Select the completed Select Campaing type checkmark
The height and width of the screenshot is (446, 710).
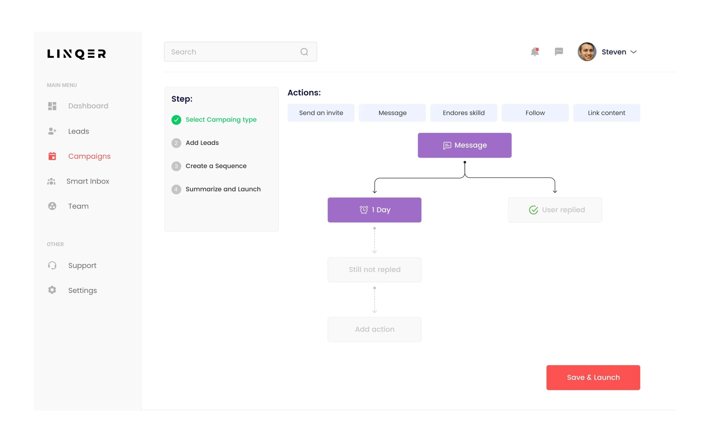coord(176,120)
